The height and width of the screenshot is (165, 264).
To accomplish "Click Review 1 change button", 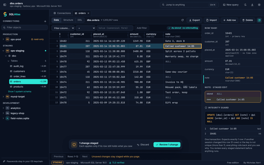I will [x=167, y=145].
